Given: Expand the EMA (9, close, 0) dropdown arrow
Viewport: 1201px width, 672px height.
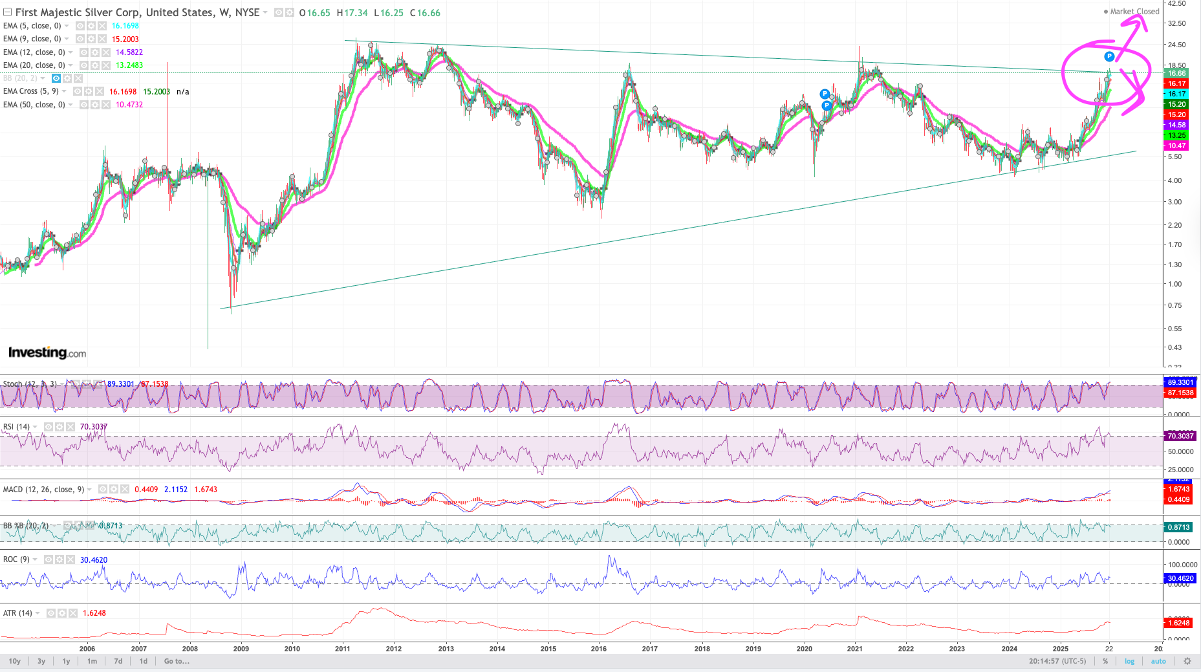Looking at the screenshot, I should (67, 39).
